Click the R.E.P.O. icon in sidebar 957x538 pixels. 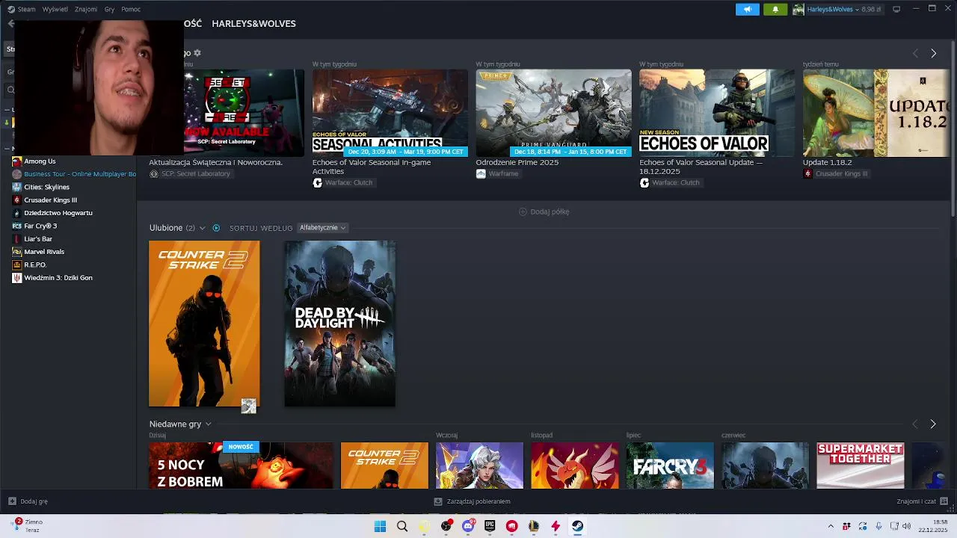pyautogui.click(x=17, y=265)
